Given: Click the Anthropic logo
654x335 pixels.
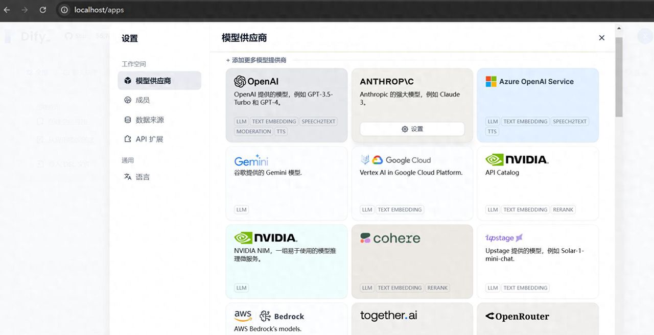Looking at the screenshot, I should (x=387, y=82).
